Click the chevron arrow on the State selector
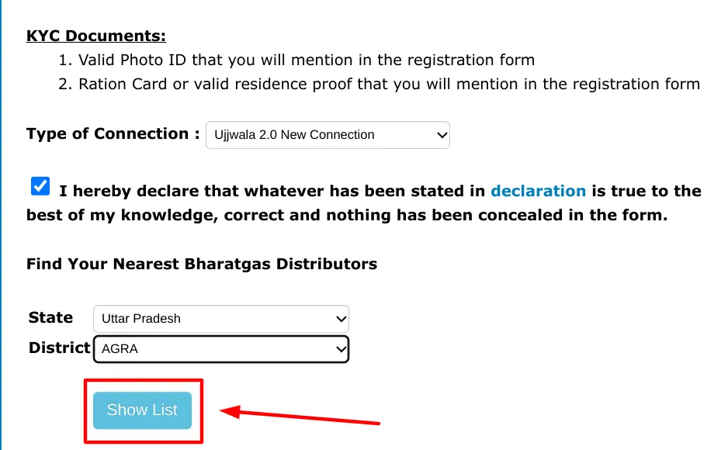The width and height of the screenshot is (721, 450). [x=340, y=319]
